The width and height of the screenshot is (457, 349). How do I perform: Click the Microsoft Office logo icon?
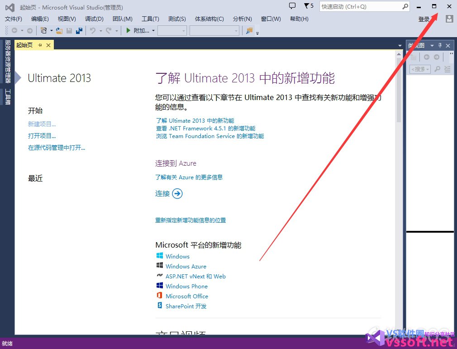pos(159,295)
